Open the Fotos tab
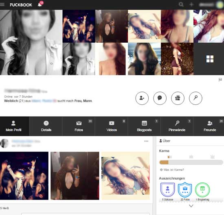Viewport: 224px width, 215px height. (x=79, y=126)
